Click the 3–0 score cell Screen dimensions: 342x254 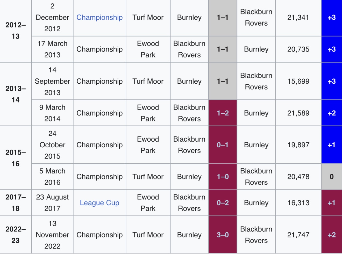click(223, 235)
